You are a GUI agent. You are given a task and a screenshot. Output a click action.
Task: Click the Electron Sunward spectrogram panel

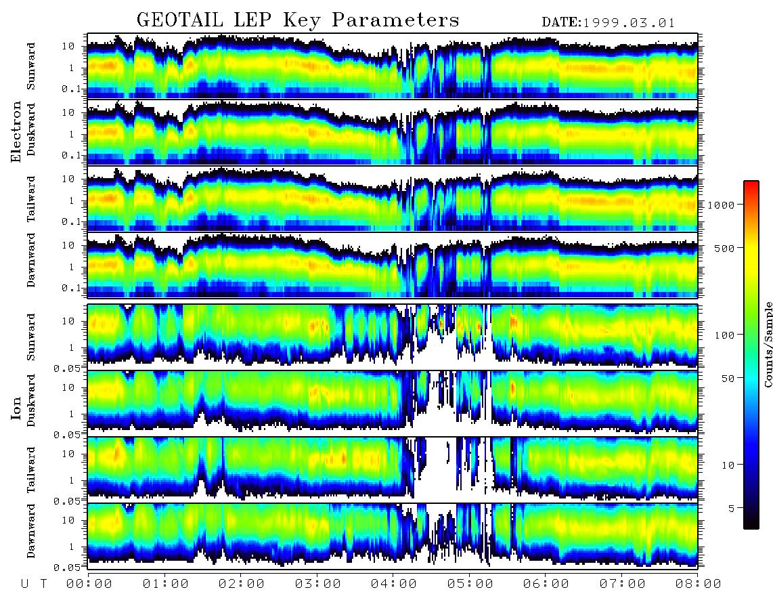393,66
